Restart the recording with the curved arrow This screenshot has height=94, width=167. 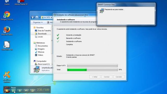[x=26, y=91]
